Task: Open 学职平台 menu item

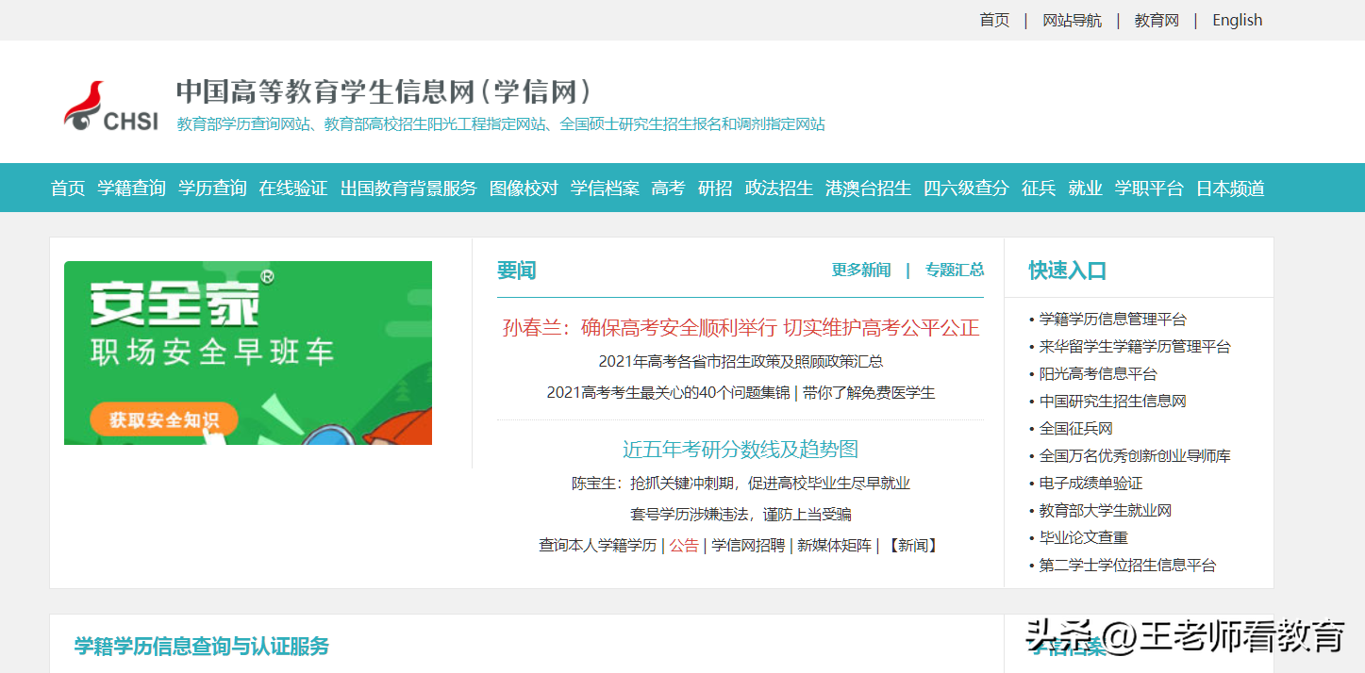Action: 1149,189
